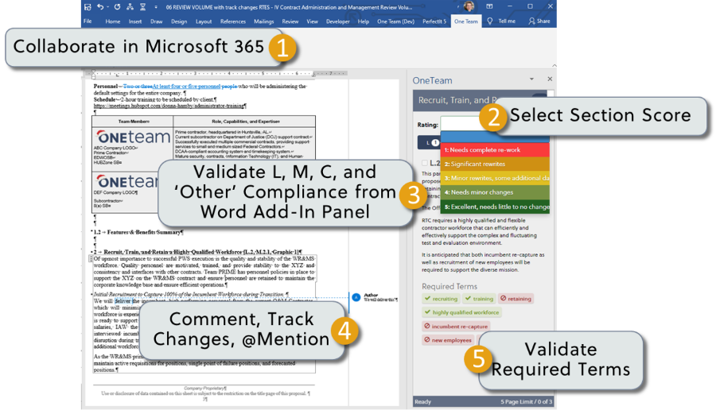Click the first ONEteam logo image in table
The image size is (716, 410).
(x=133, y=137)
